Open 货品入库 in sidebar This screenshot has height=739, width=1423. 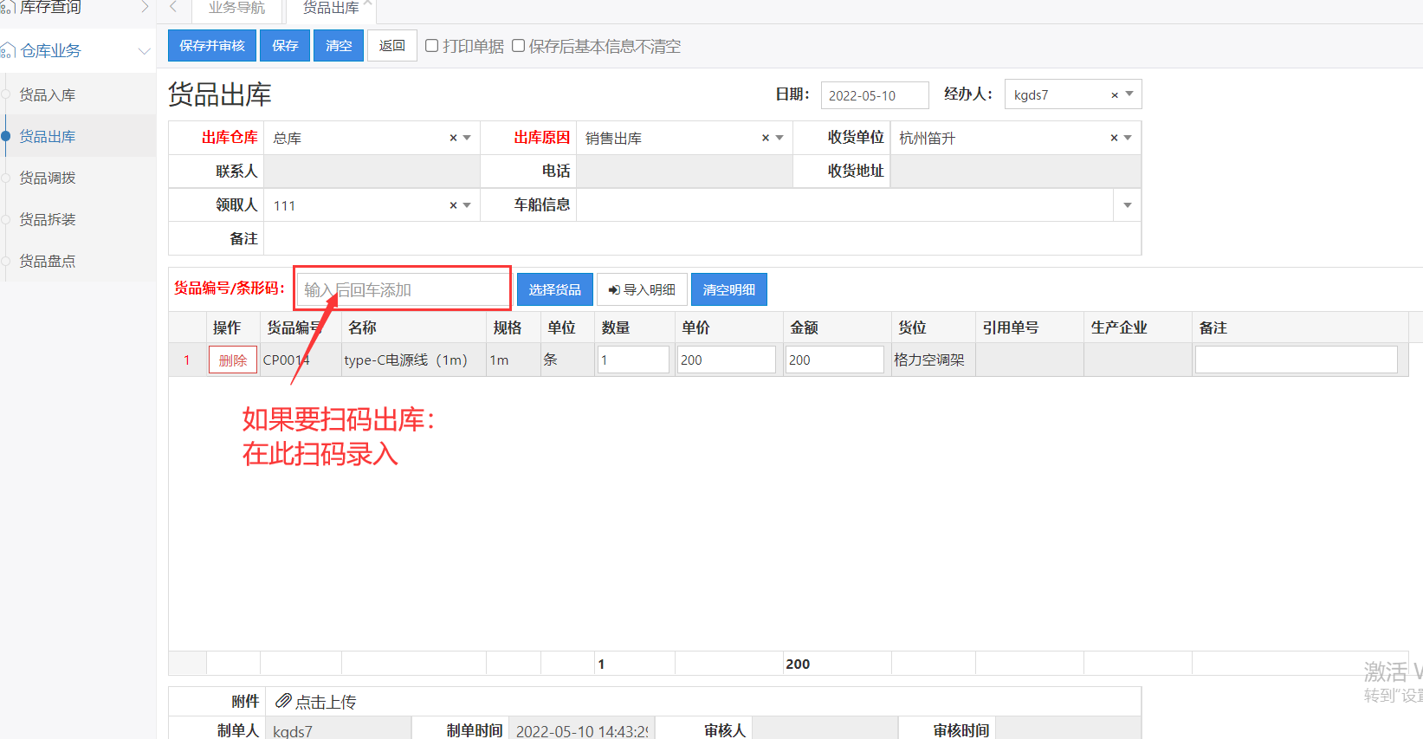tap(78, 94)
